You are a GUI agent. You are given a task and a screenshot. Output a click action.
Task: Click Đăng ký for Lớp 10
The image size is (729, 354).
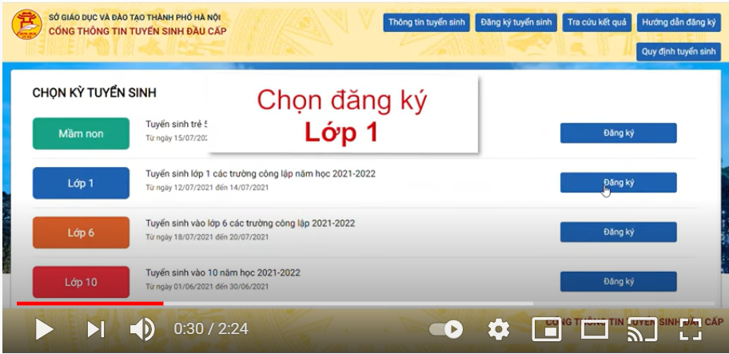[619, 281]
